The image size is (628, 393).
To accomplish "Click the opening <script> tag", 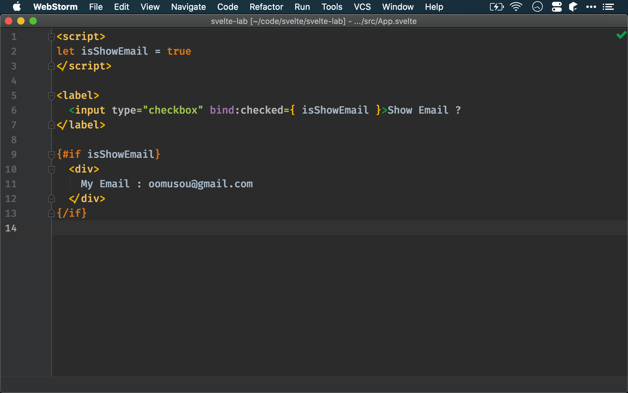I will point(81,37).
